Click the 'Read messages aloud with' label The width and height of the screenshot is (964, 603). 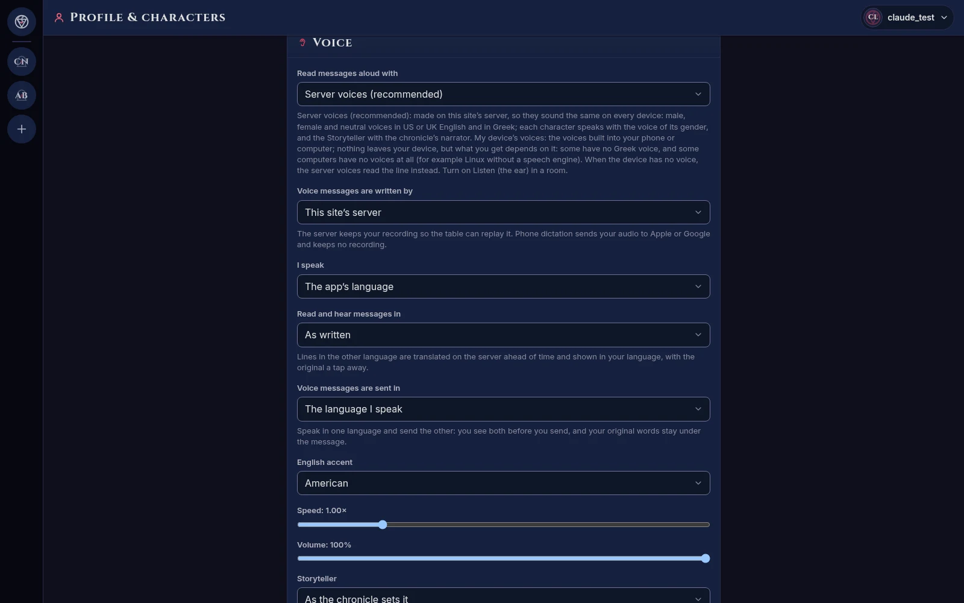347,74
